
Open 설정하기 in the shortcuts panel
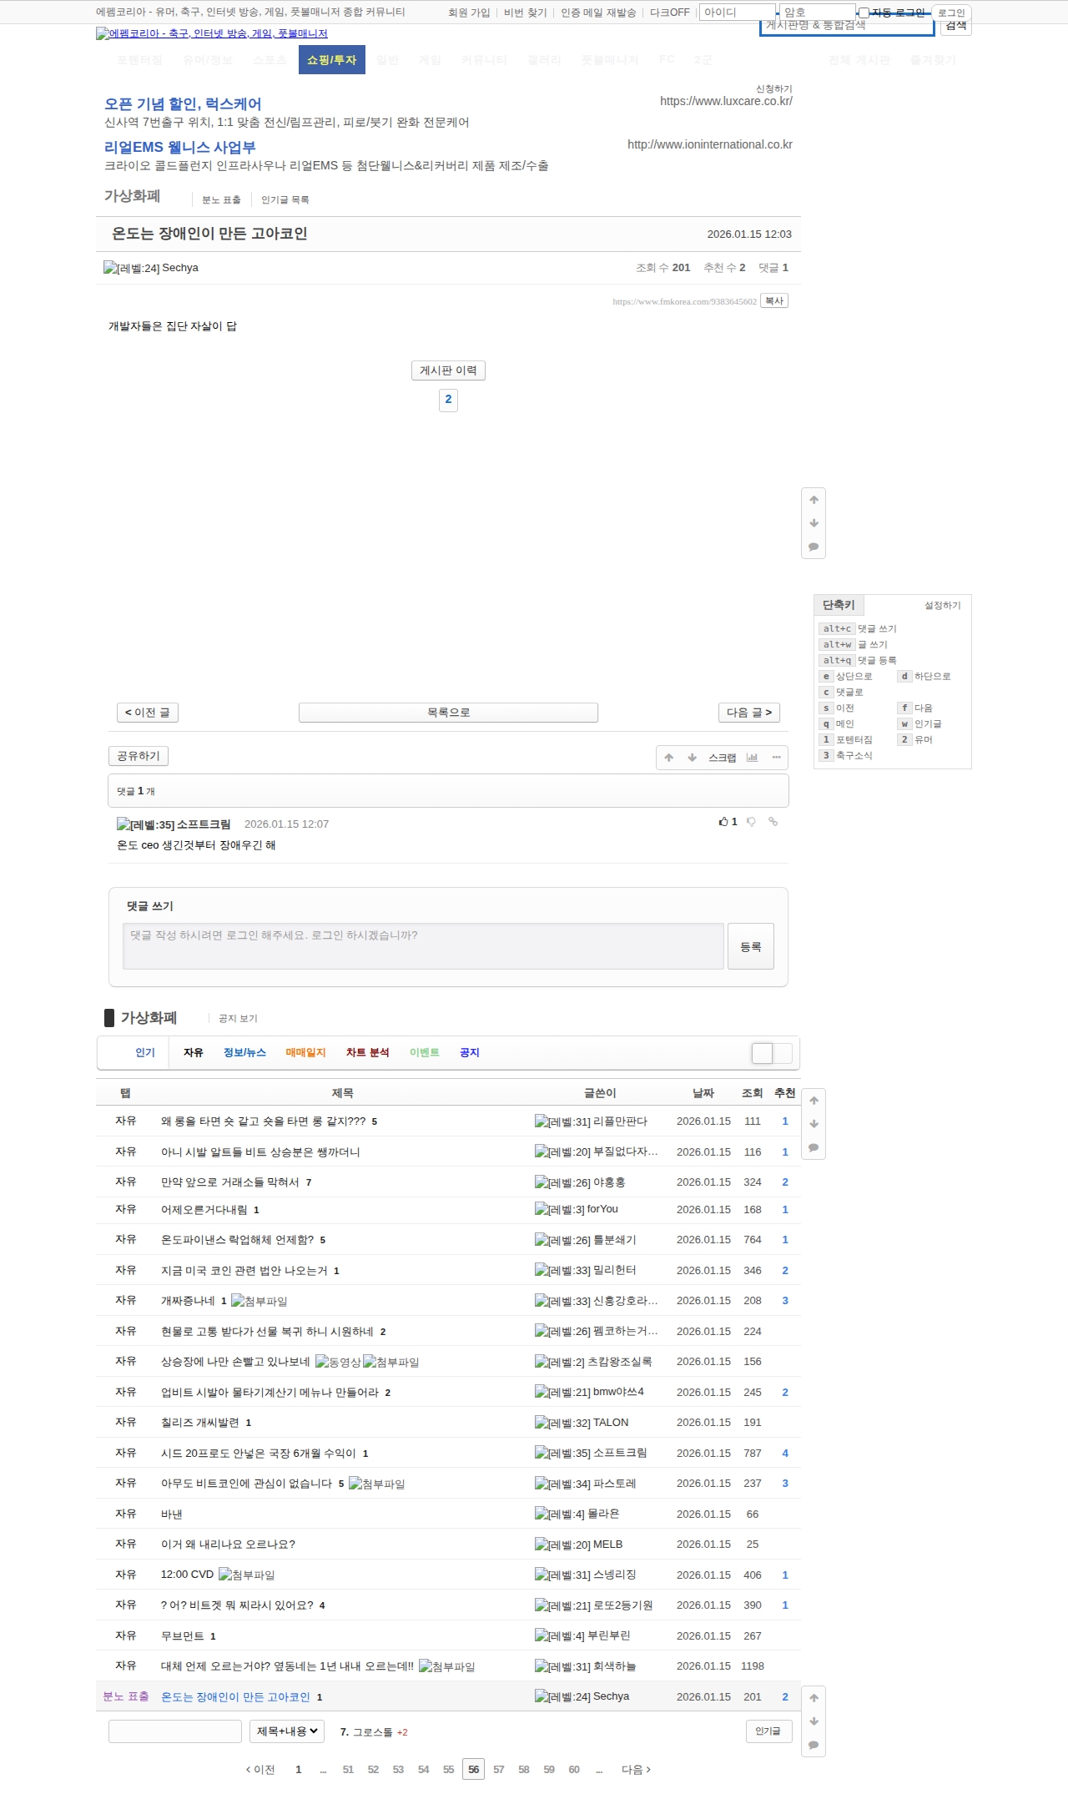942,606
